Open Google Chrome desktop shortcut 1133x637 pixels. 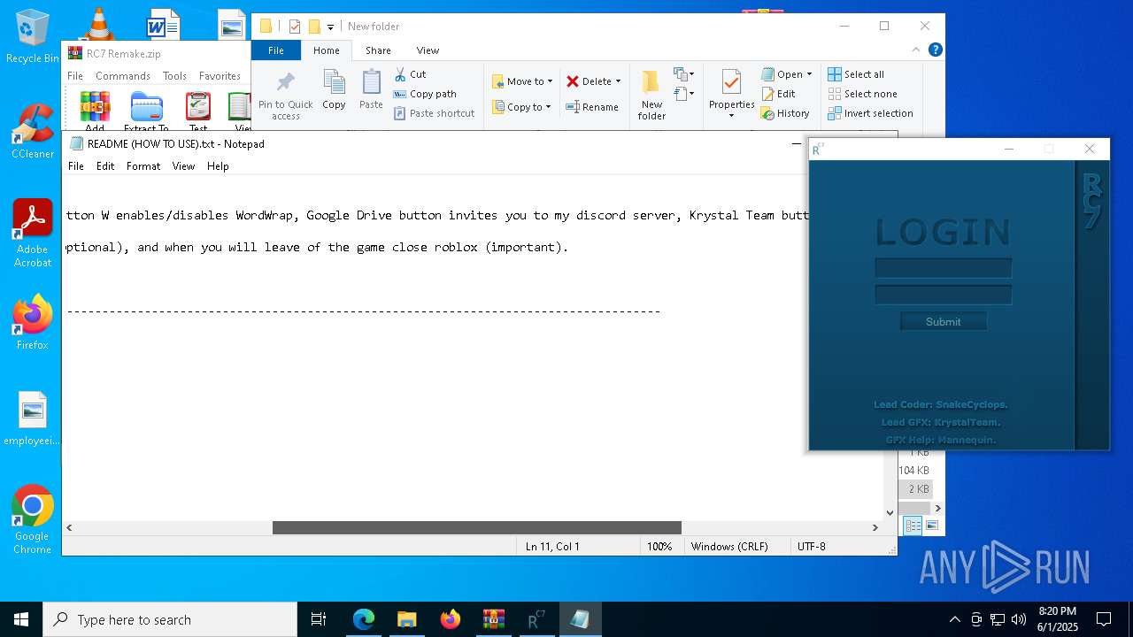pos(33,520)
